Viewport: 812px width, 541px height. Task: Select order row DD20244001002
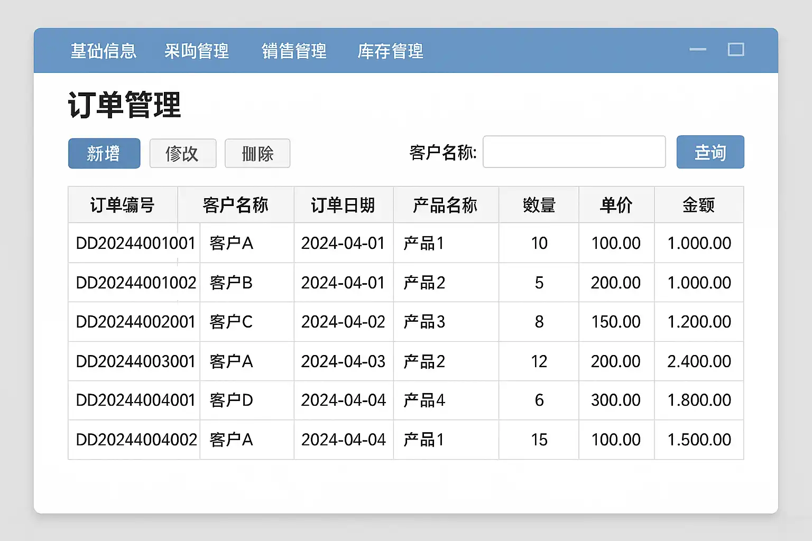click(136, 283)
